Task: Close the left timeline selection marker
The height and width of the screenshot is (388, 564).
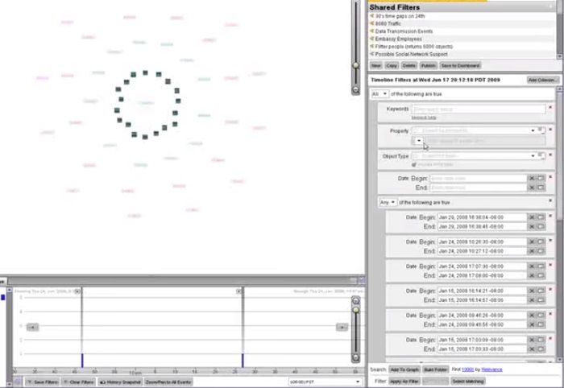Action: [77, 291]
